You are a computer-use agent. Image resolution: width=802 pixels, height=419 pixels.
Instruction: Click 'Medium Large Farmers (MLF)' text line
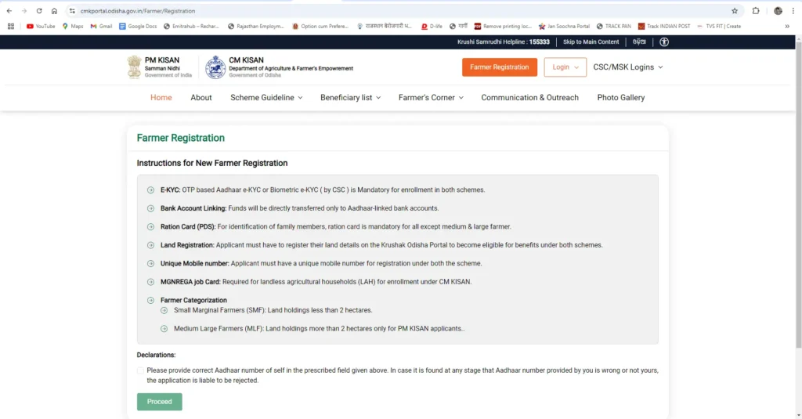click(320, 328)
